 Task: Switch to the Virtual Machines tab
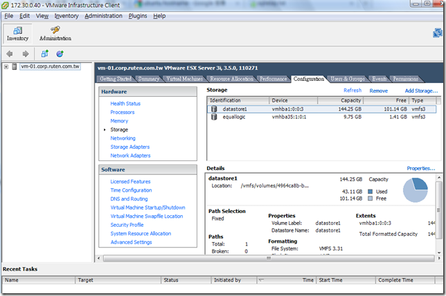tap(185, 79)
